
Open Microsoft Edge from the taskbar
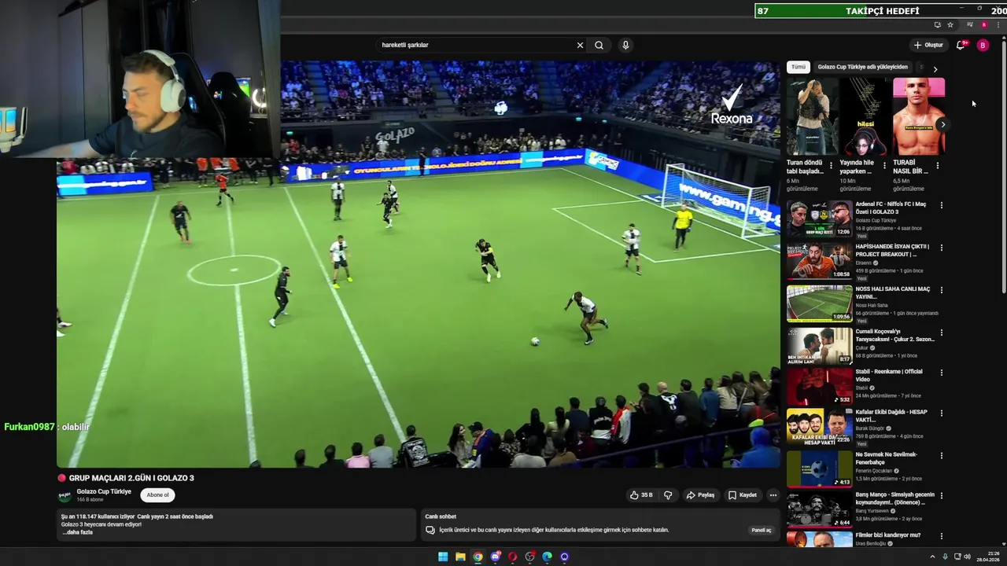pos(547,557)
